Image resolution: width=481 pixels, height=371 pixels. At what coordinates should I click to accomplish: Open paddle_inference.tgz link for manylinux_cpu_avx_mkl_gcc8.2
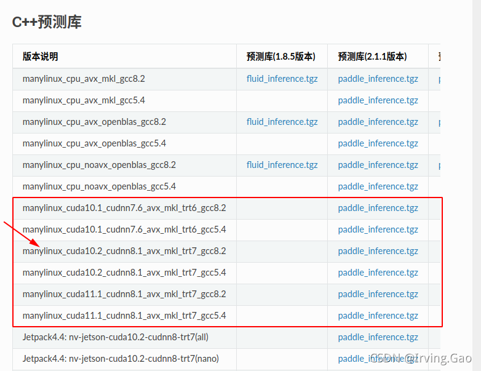tap(378, 79)
